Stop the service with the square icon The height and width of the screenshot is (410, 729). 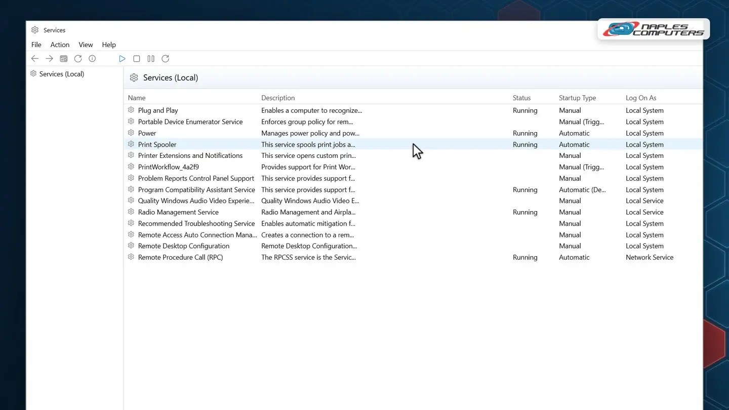tap(137, 59)
